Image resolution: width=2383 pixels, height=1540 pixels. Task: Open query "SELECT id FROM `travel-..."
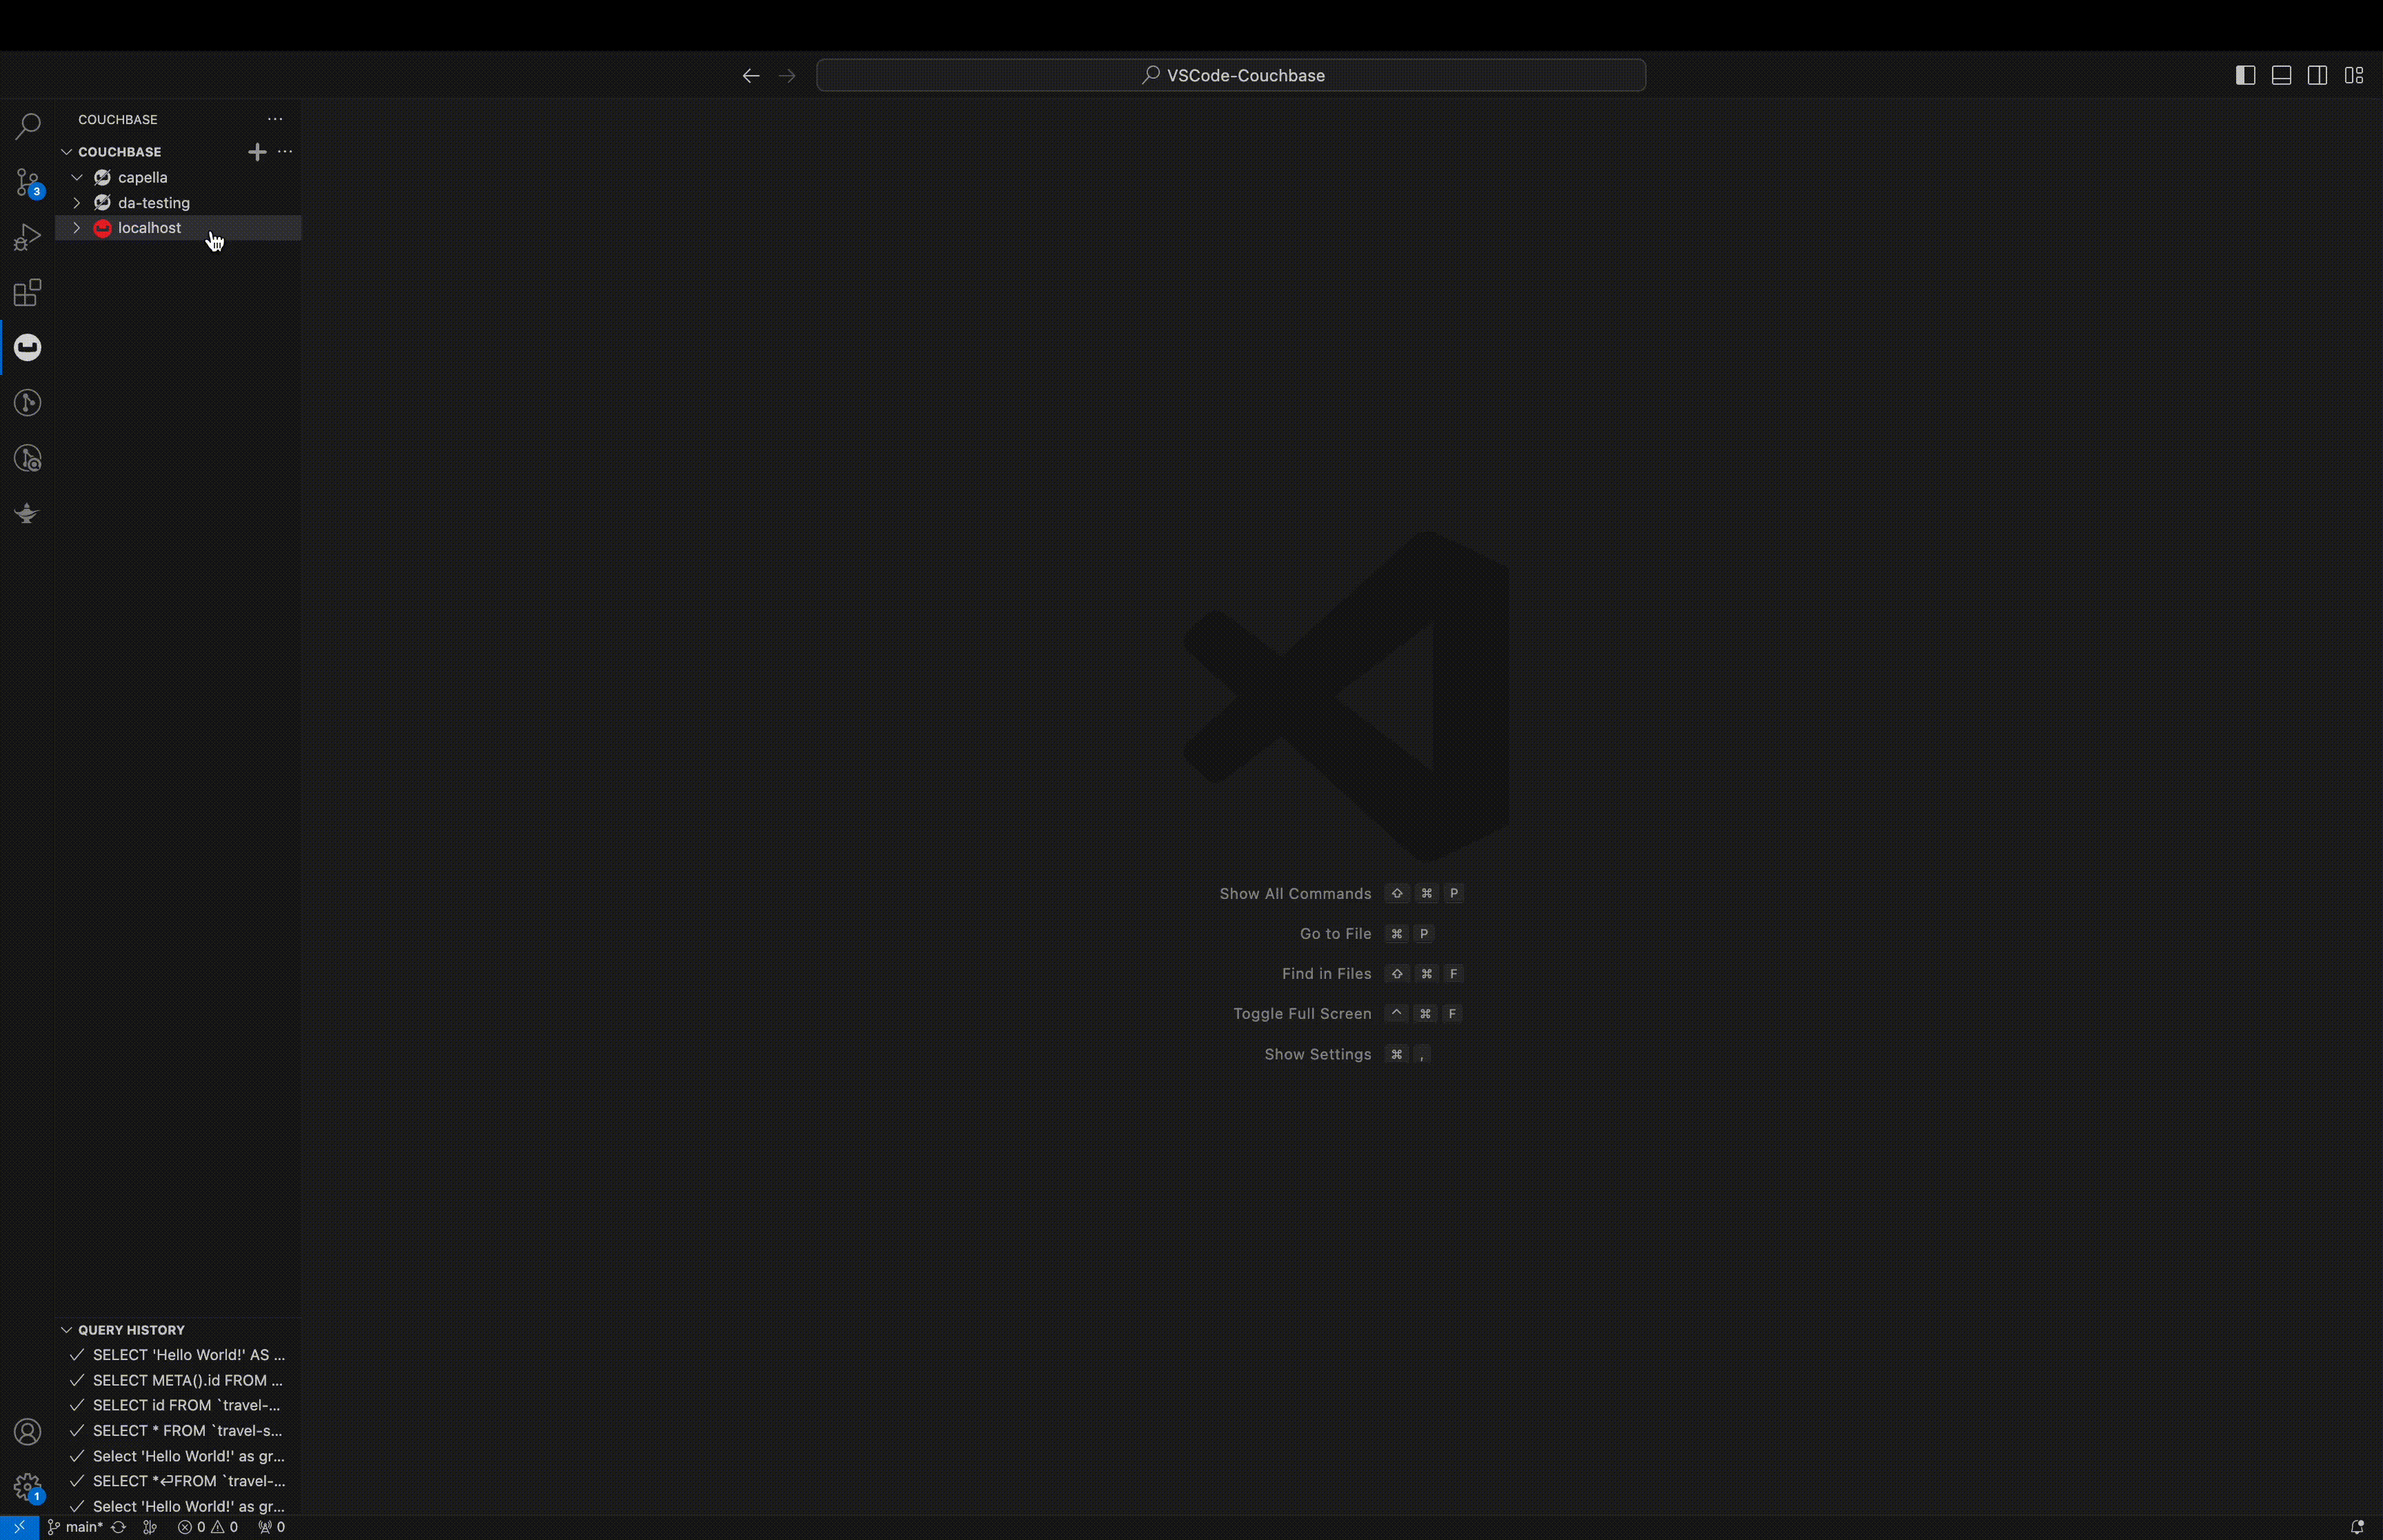coord(178,1405)
